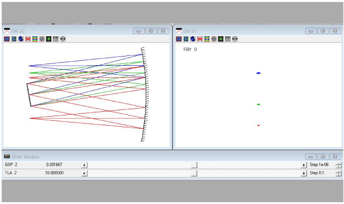Decrease GSP 2 with the left arrow

[85, 165]
